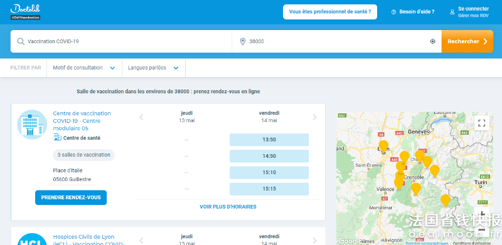Screen dimensions: 502x245
Task: Click the vendredi 14 mai column header
Action: [x=269, y=117]
